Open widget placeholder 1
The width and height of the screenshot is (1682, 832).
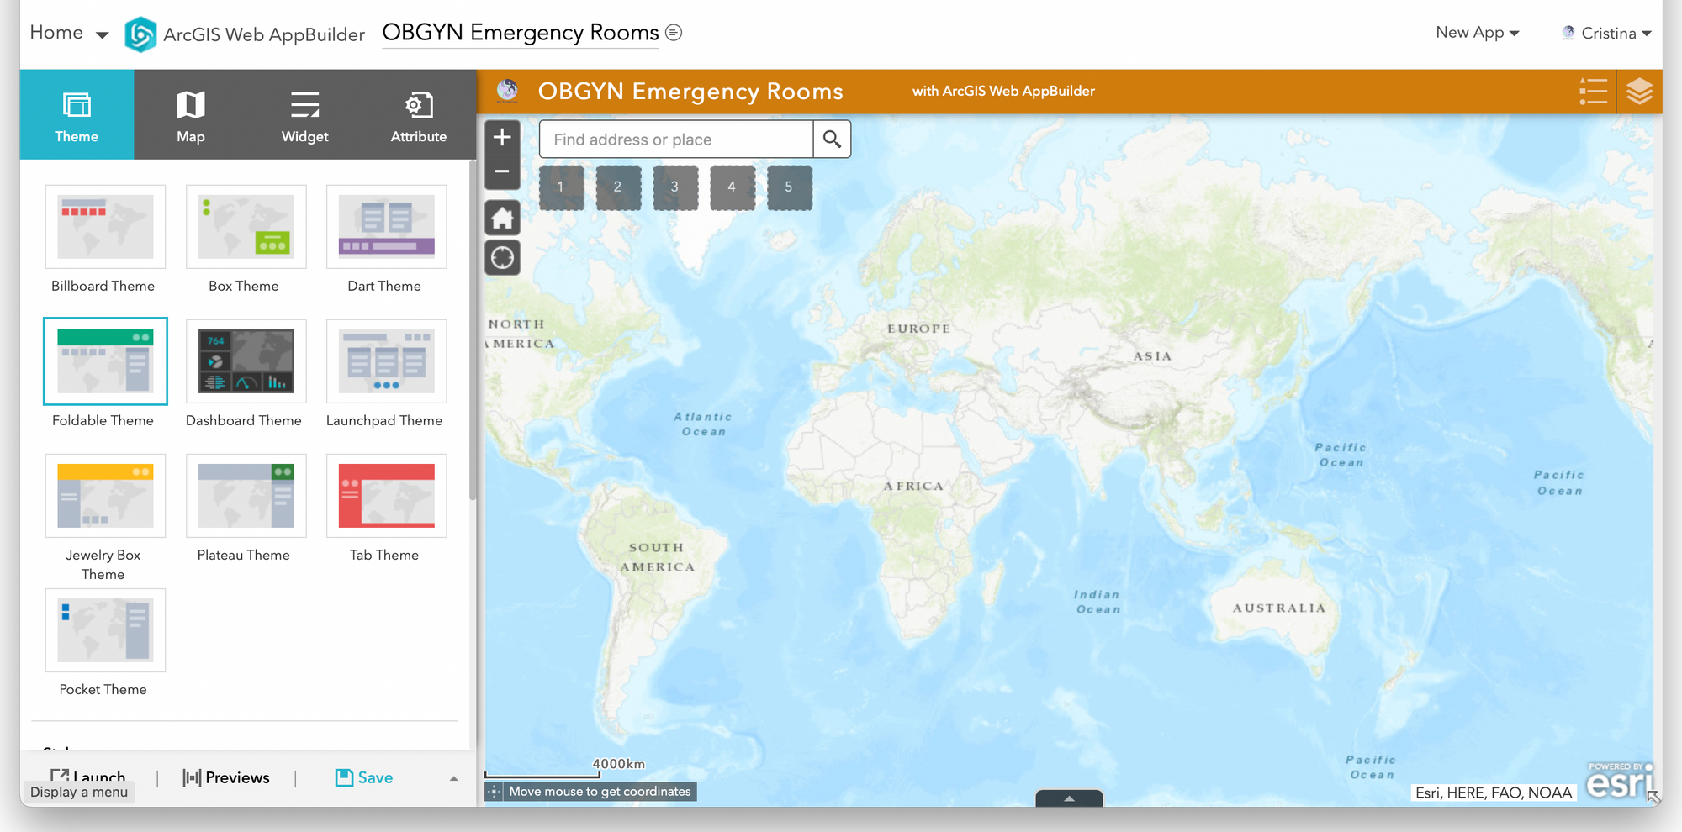point(561,187)
